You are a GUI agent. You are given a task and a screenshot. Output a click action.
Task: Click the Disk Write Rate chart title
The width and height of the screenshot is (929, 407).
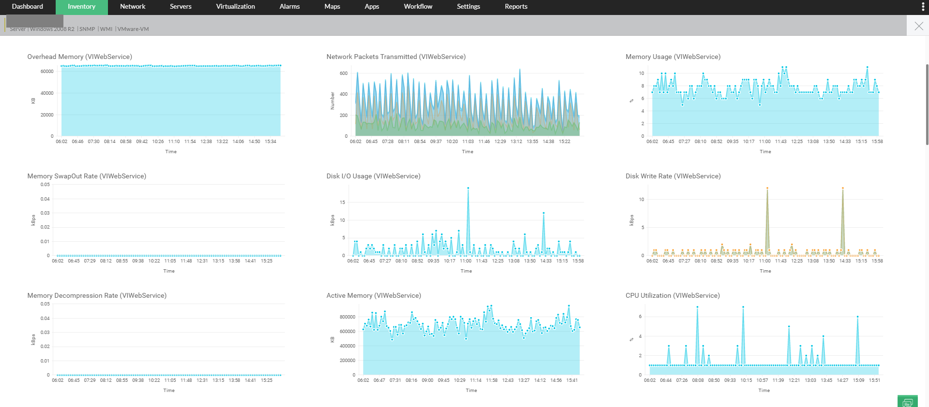673,176
